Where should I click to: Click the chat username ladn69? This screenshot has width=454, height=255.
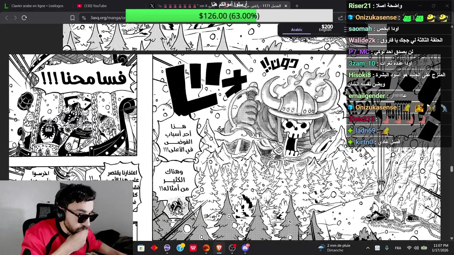pos(365,130)
